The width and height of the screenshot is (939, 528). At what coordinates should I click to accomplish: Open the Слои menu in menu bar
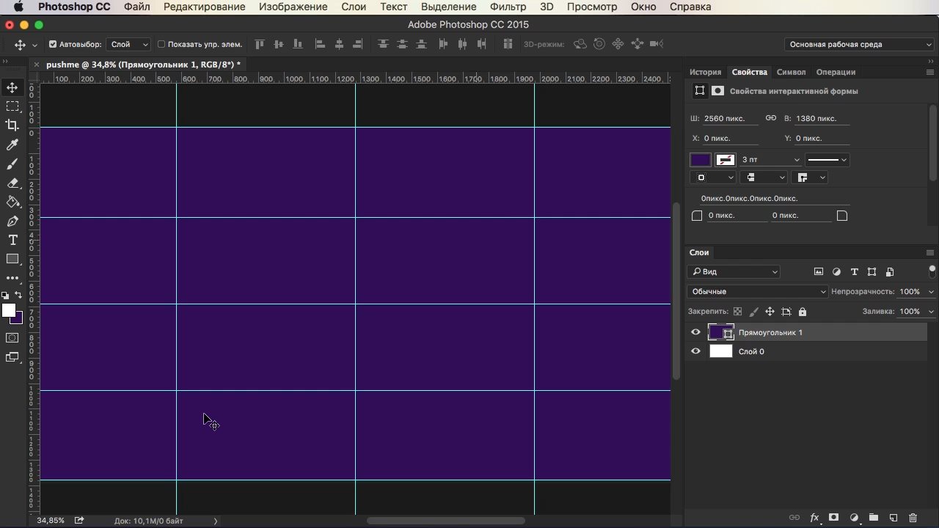pyautogui.click(x=354, y=7)
